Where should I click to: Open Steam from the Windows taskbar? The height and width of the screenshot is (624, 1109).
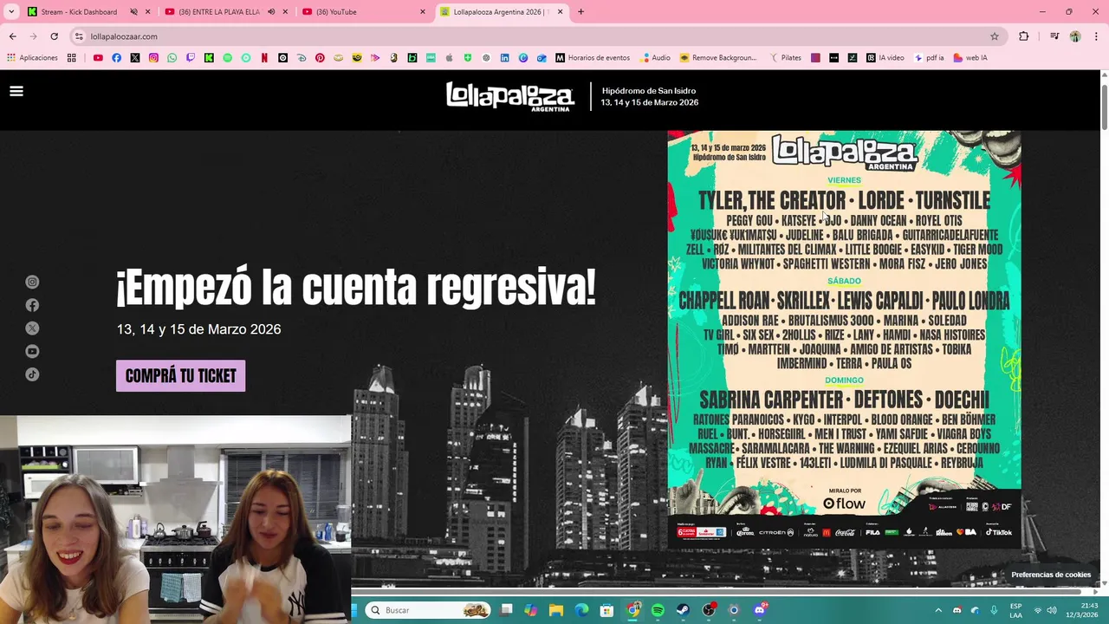[683, 610]
